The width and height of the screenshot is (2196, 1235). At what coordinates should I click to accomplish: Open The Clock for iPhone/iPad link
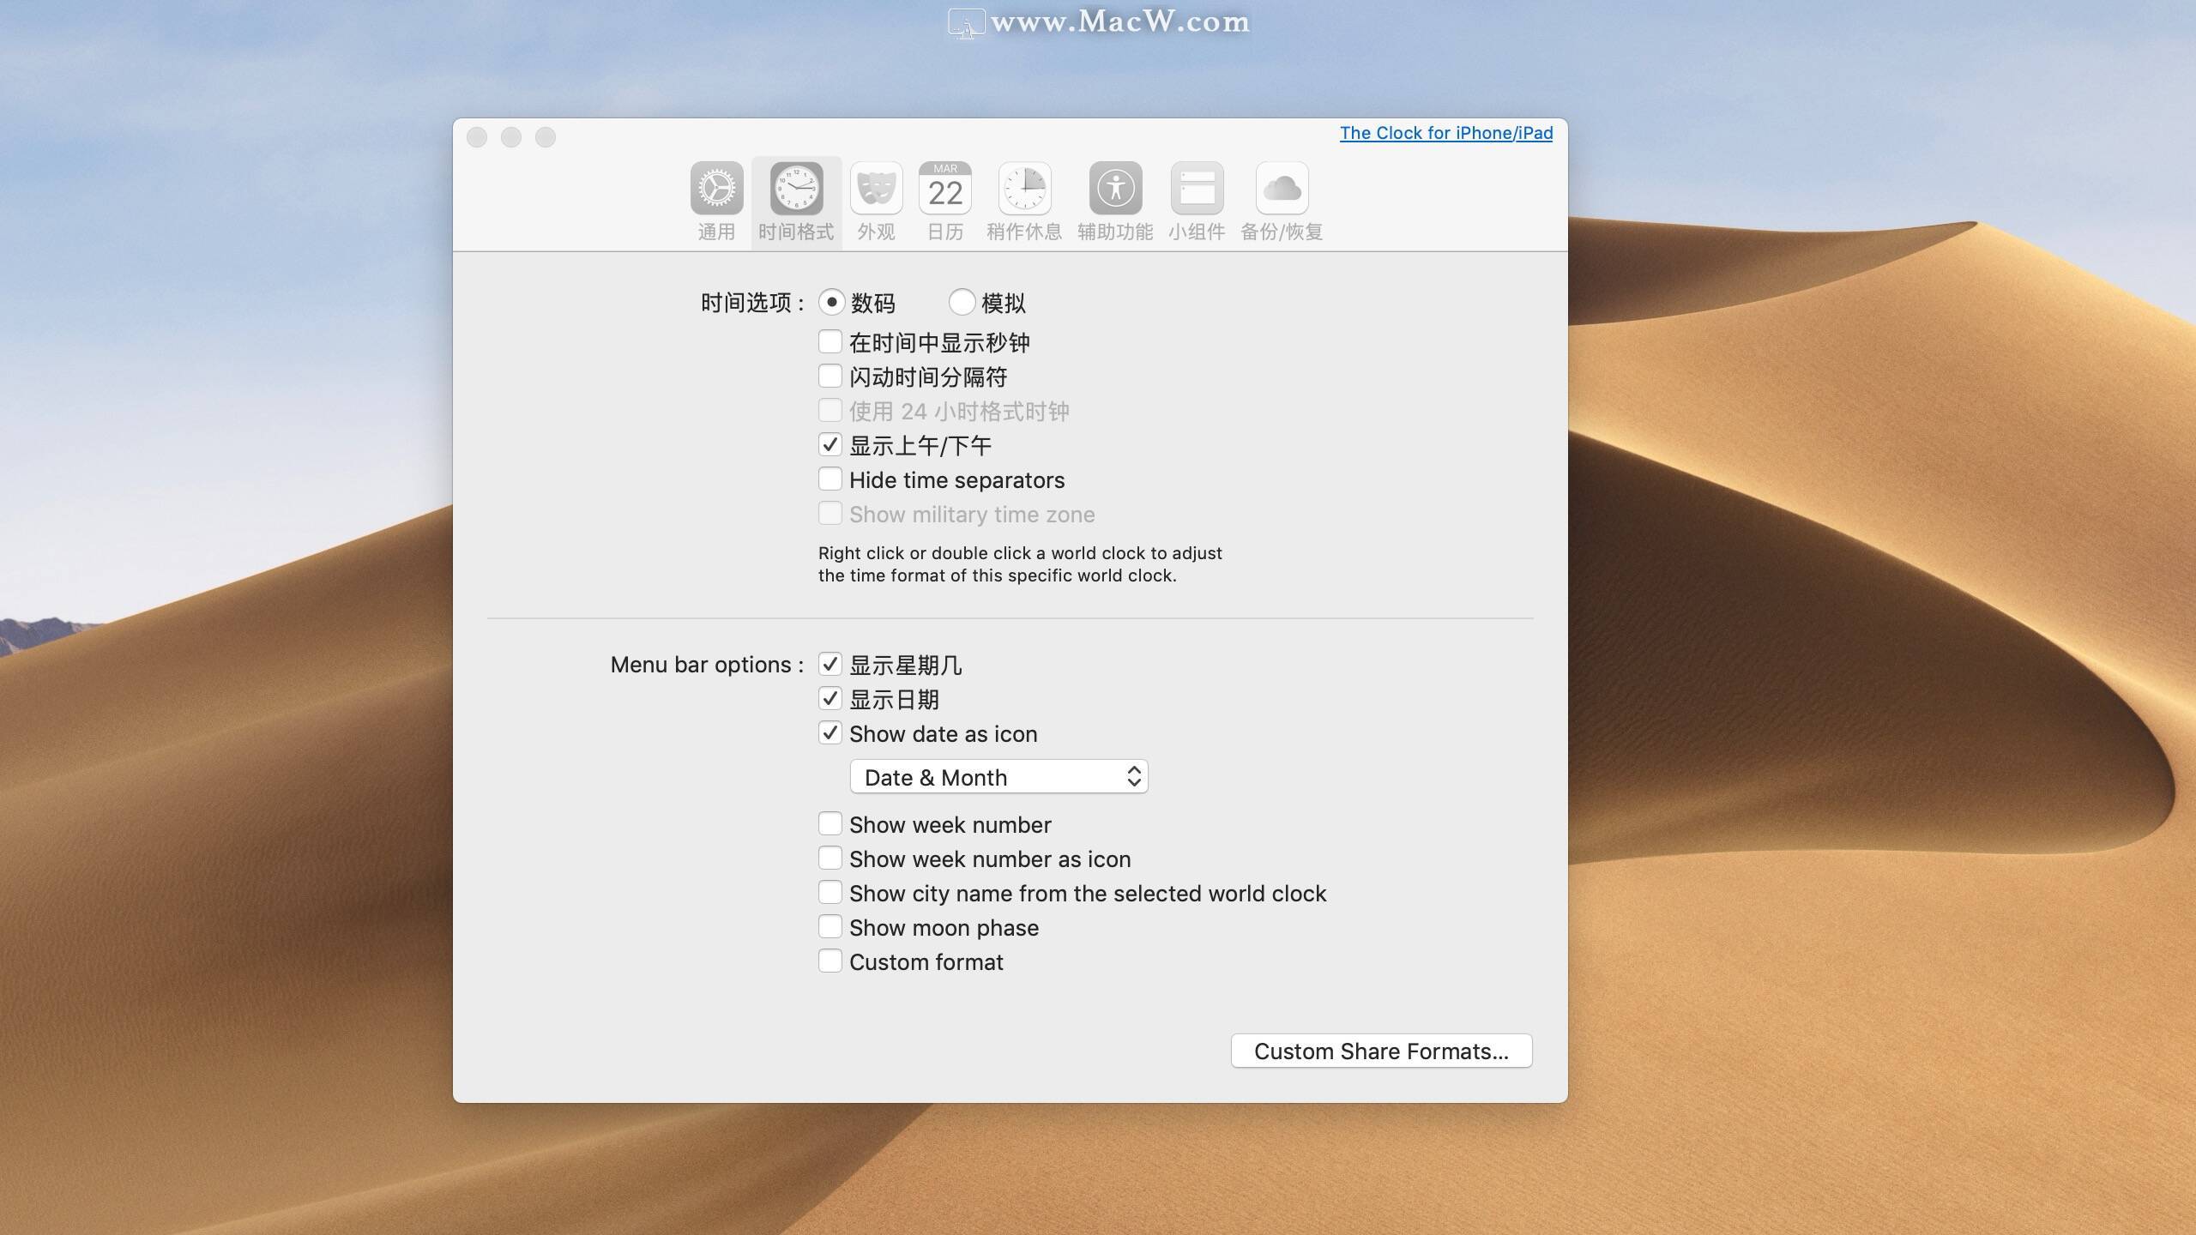pyautogui.click(x=1446, y=133)
